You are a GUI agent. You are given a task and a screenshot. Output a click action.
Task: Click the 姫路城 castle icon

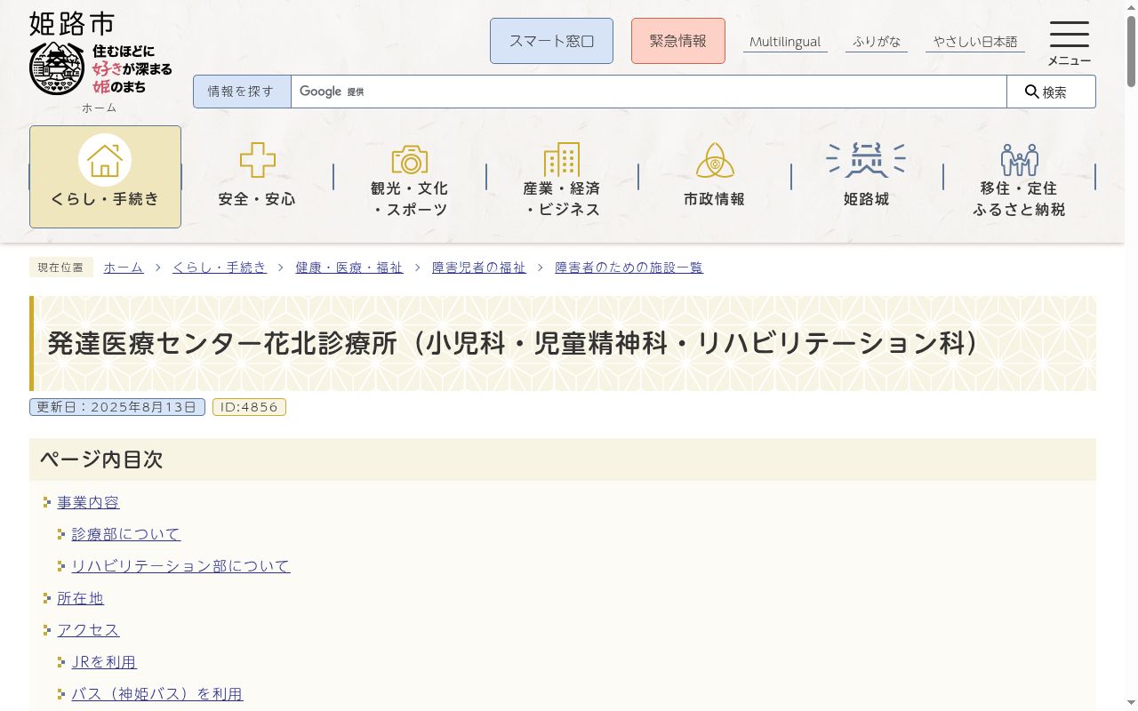(866, 160)
